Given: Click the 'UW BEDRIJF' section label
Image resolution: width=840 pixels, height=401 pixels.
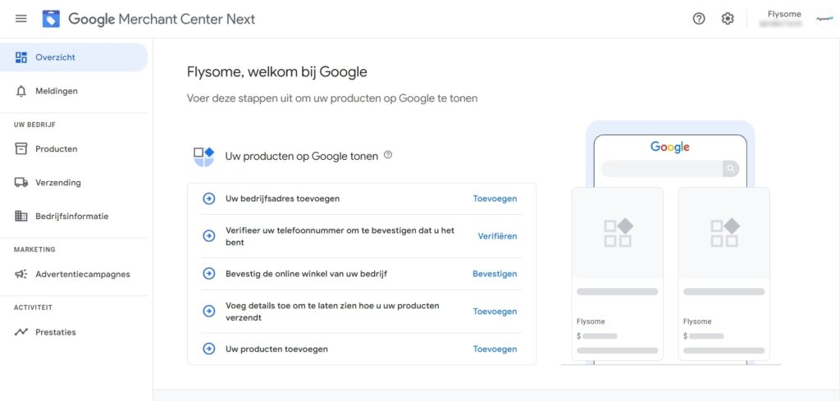Looking at the screenshot, I should (x=34, y=125).
